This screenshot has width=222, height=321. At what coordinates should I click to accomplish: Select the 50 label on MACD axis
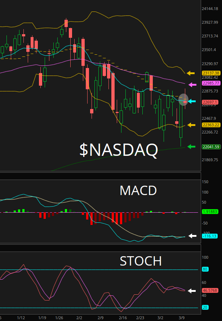click(204, 202)
